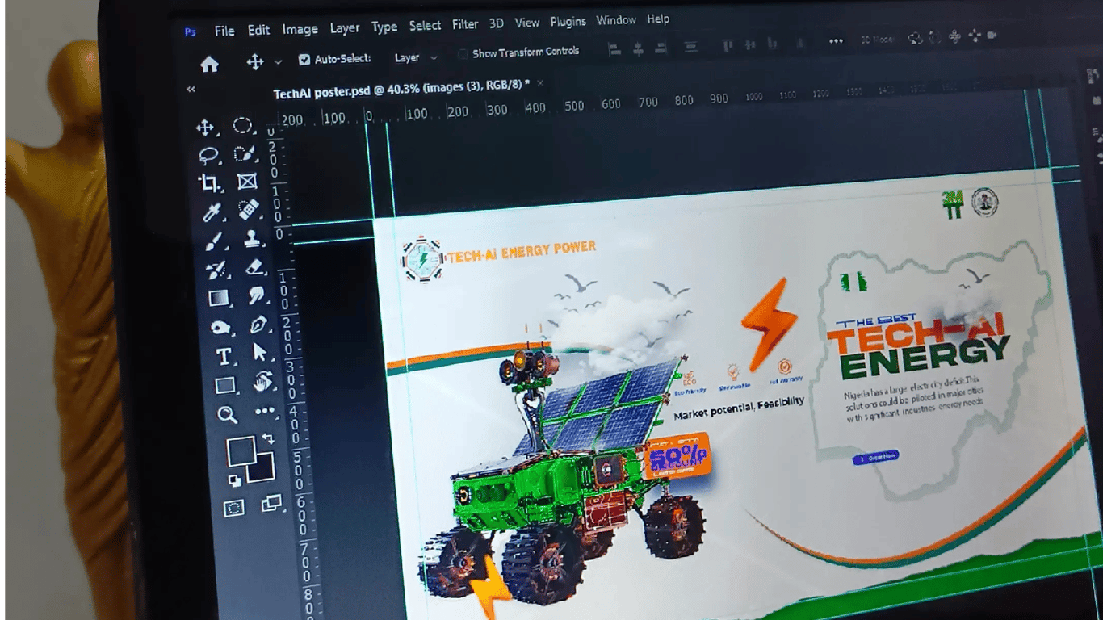Image resolution: width=1103 pixels, height=620 pixels.
Task: Open the Edit Toolbar three-dot menu
Action: [x=265, y=411]
